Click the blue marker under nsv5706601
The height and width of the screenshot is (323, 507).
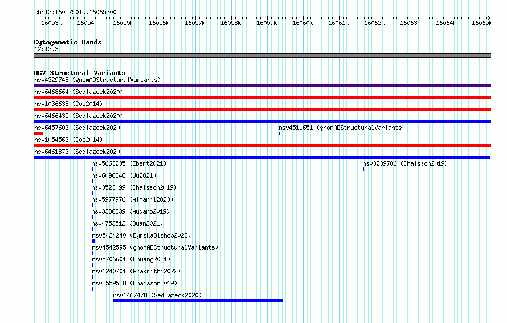[93, 265]
